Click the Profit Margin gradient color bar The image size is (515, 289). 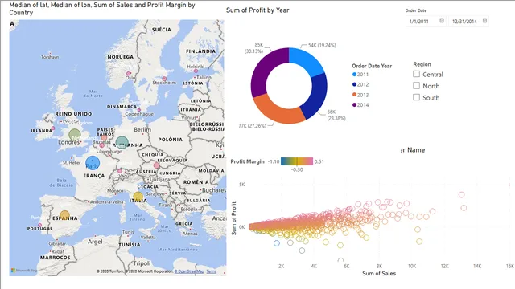pos(297,161)
